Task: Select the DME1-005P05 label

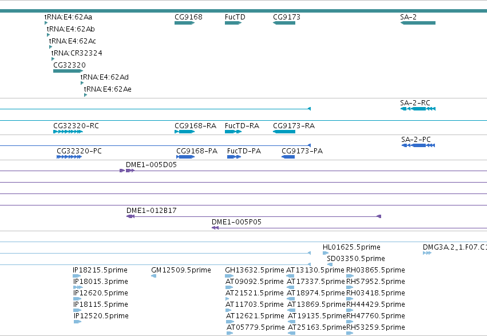Action: click(237, 222)
